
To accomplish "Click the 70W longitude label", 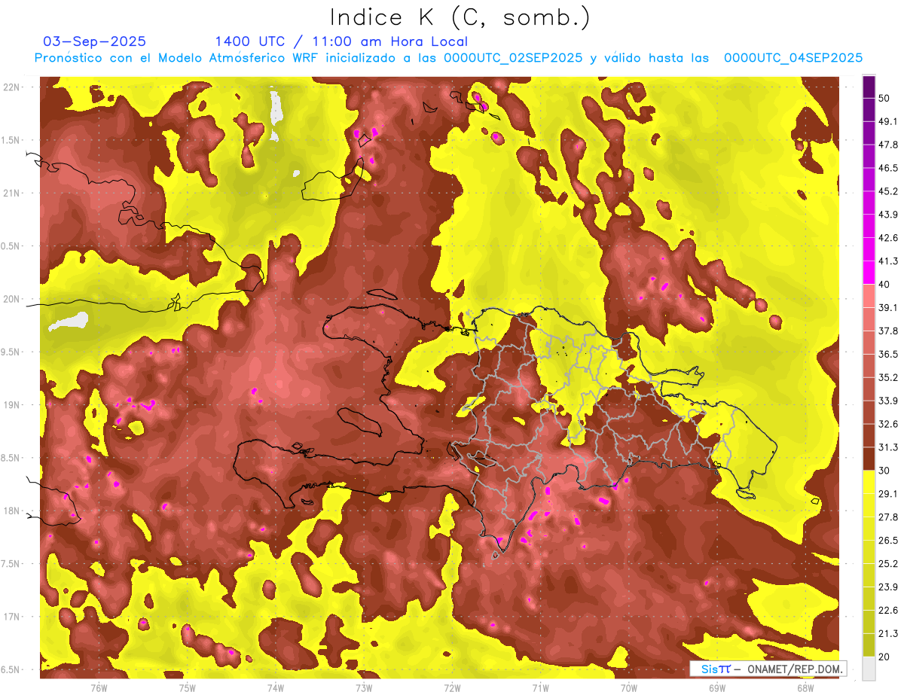I will point(629,687).
